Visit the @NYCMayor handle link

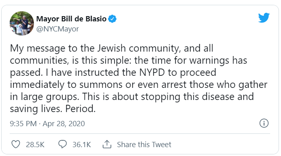point(57,29)
